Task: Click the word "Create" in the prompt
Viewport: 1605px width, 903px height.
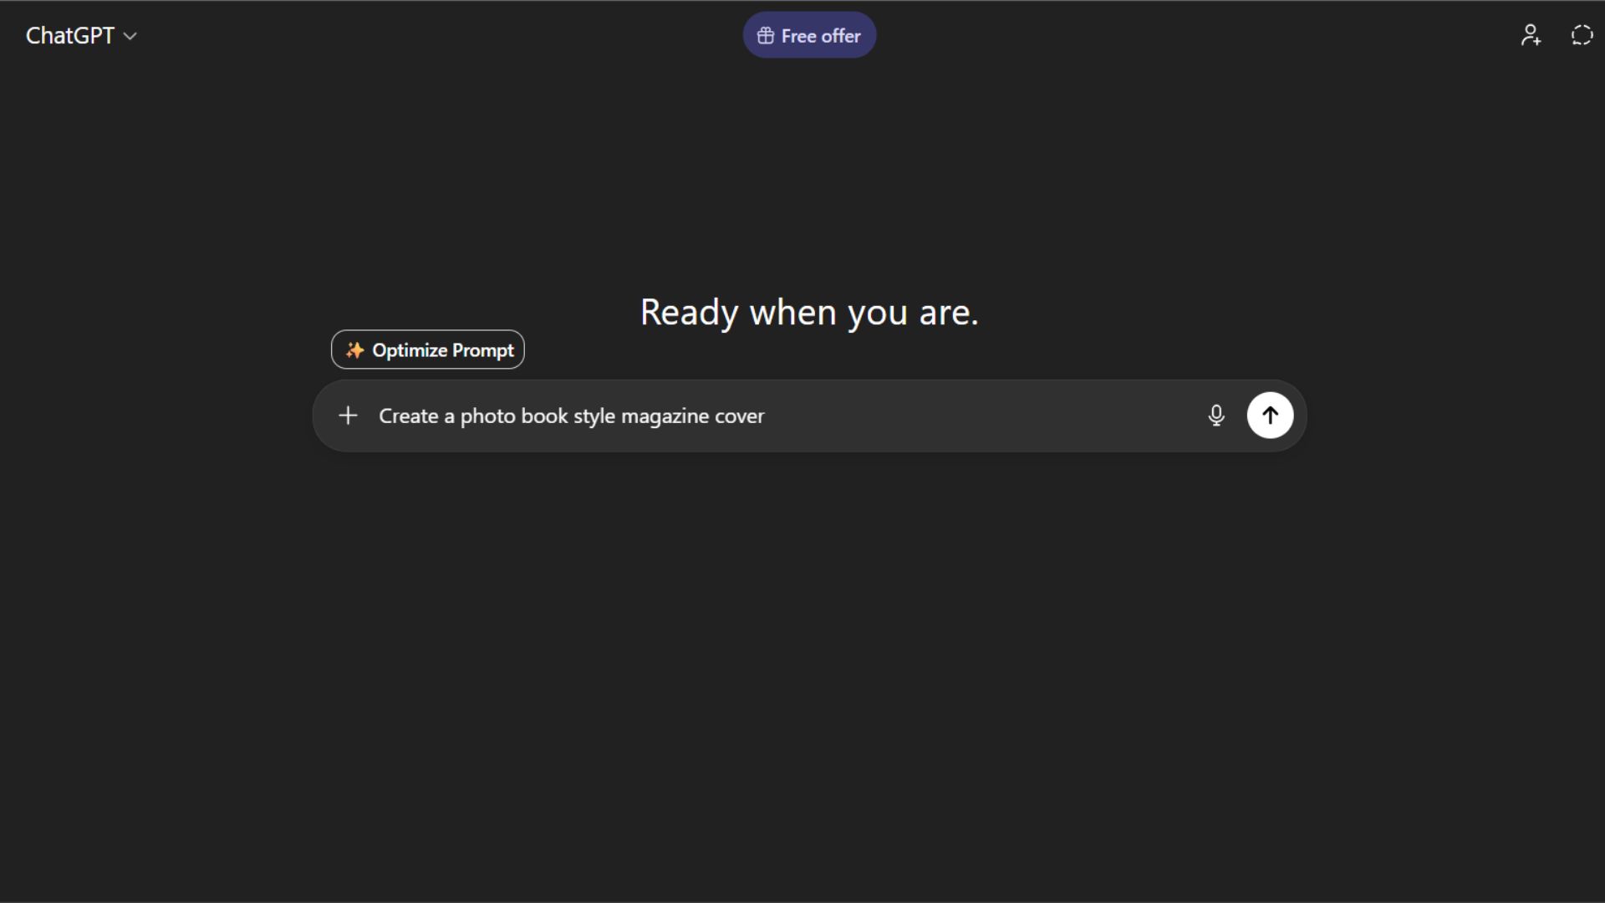Action: click(408, 416)
